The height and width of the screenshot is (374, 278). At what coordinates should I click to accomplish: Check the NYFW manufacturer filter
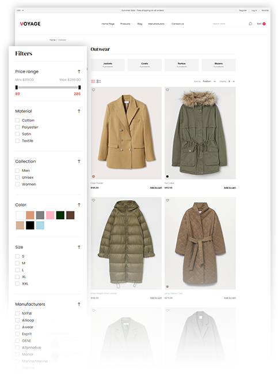tap(17, 313)
